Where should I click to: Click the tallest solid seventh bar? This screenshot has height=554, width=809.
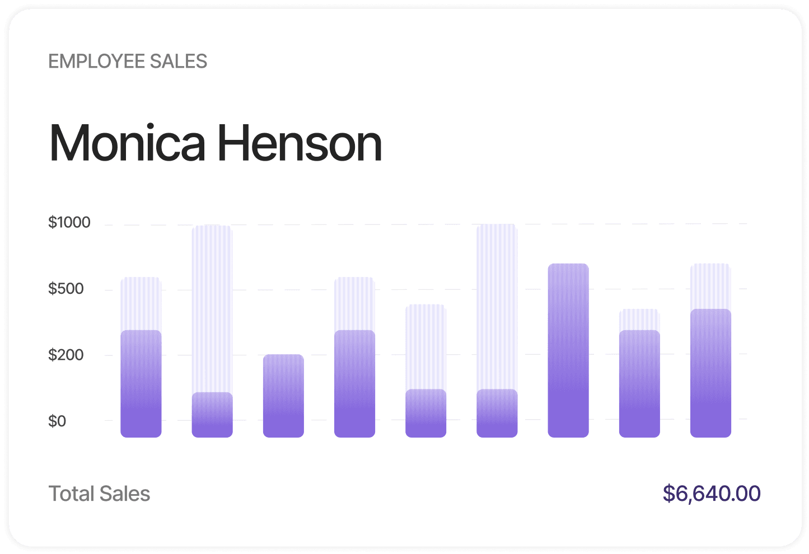click(x=568, y=350)
